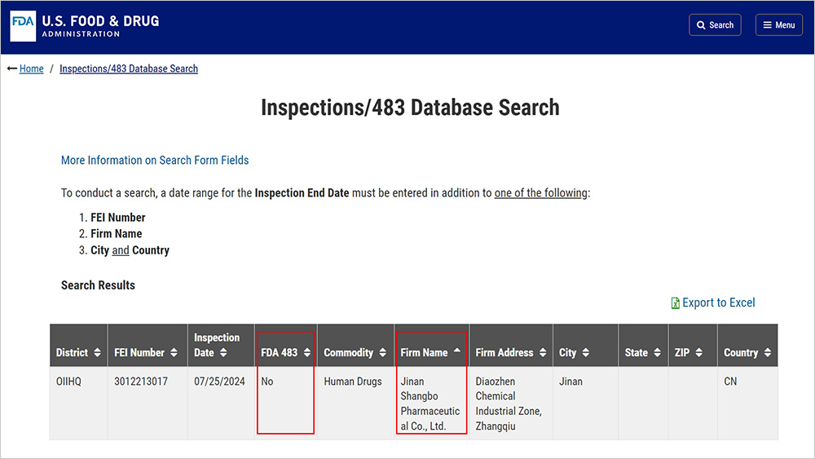Sort by Firm Address column arrows
This screenshot has width=815, height=459.
[543, 352]
